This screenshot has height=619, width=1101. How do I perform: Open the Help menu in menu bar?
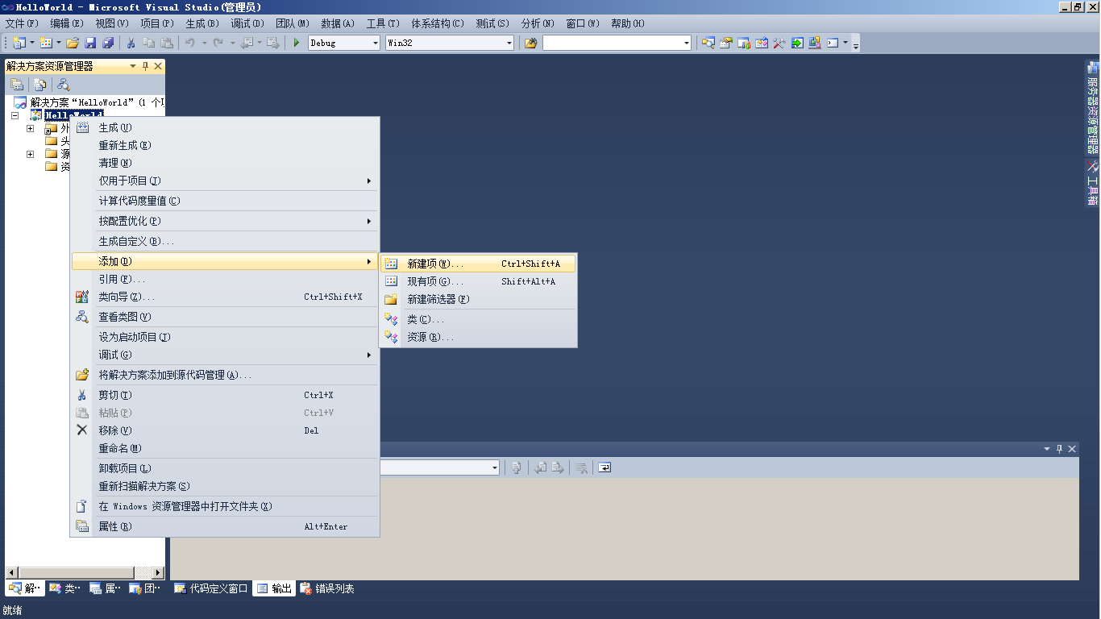[628, 23]
